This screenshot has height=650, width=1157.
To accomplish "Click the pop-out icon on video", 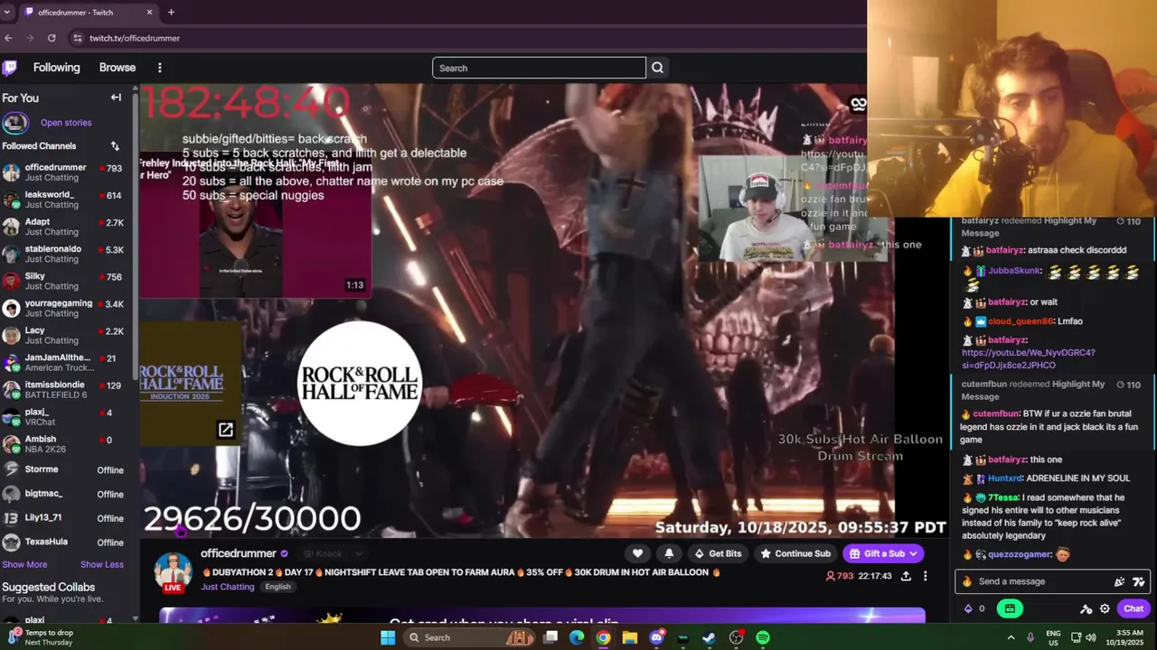I will pyautogui.click(x=226, y=430).
